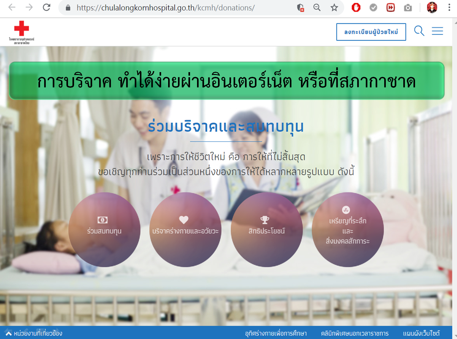Click the camera screenshot extension icon
Viewport: 457px width, 339px height.
[x=408, y=8]
